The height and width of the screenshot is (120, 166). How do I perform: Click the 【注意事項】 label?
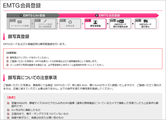click(11, 53)
